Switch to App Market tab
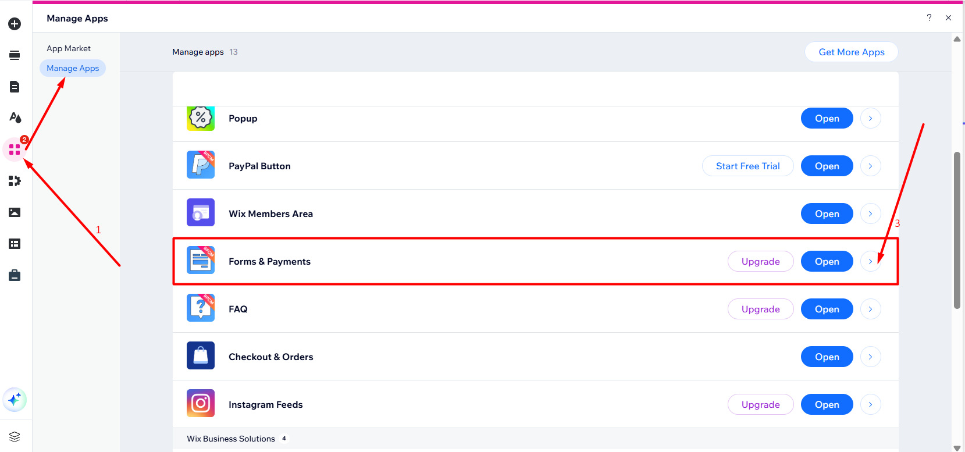The height and width of the screenshot is (452, 965). pyautogui.click(x=69, y=48)
